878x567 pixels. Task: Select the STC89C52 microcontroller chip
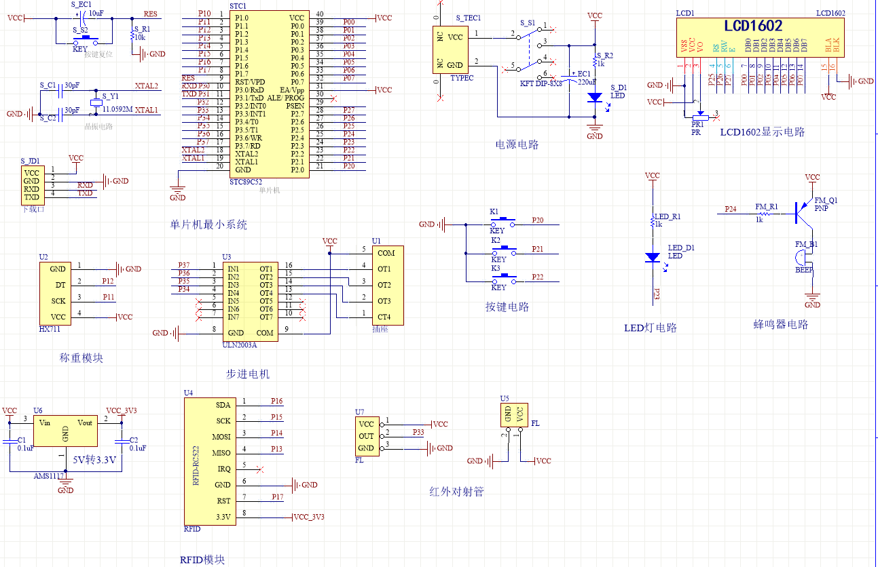tap(269, 94)
